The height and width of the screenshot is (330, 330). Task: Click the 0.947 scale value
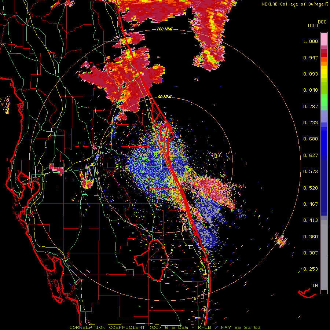(x=311, y=58)
